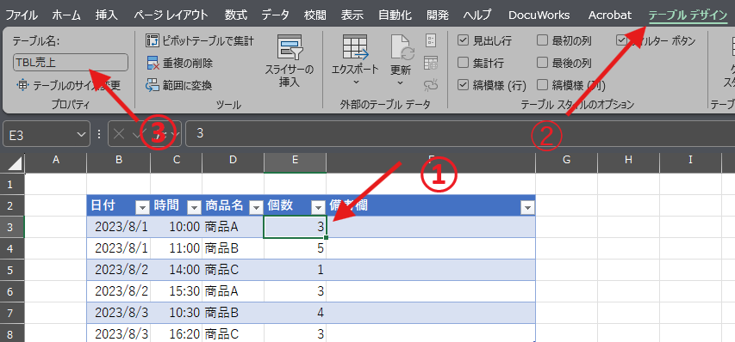This screenshot has height=342, width=735.
Task: Select column E header
Action: click(x=295, y=160)
